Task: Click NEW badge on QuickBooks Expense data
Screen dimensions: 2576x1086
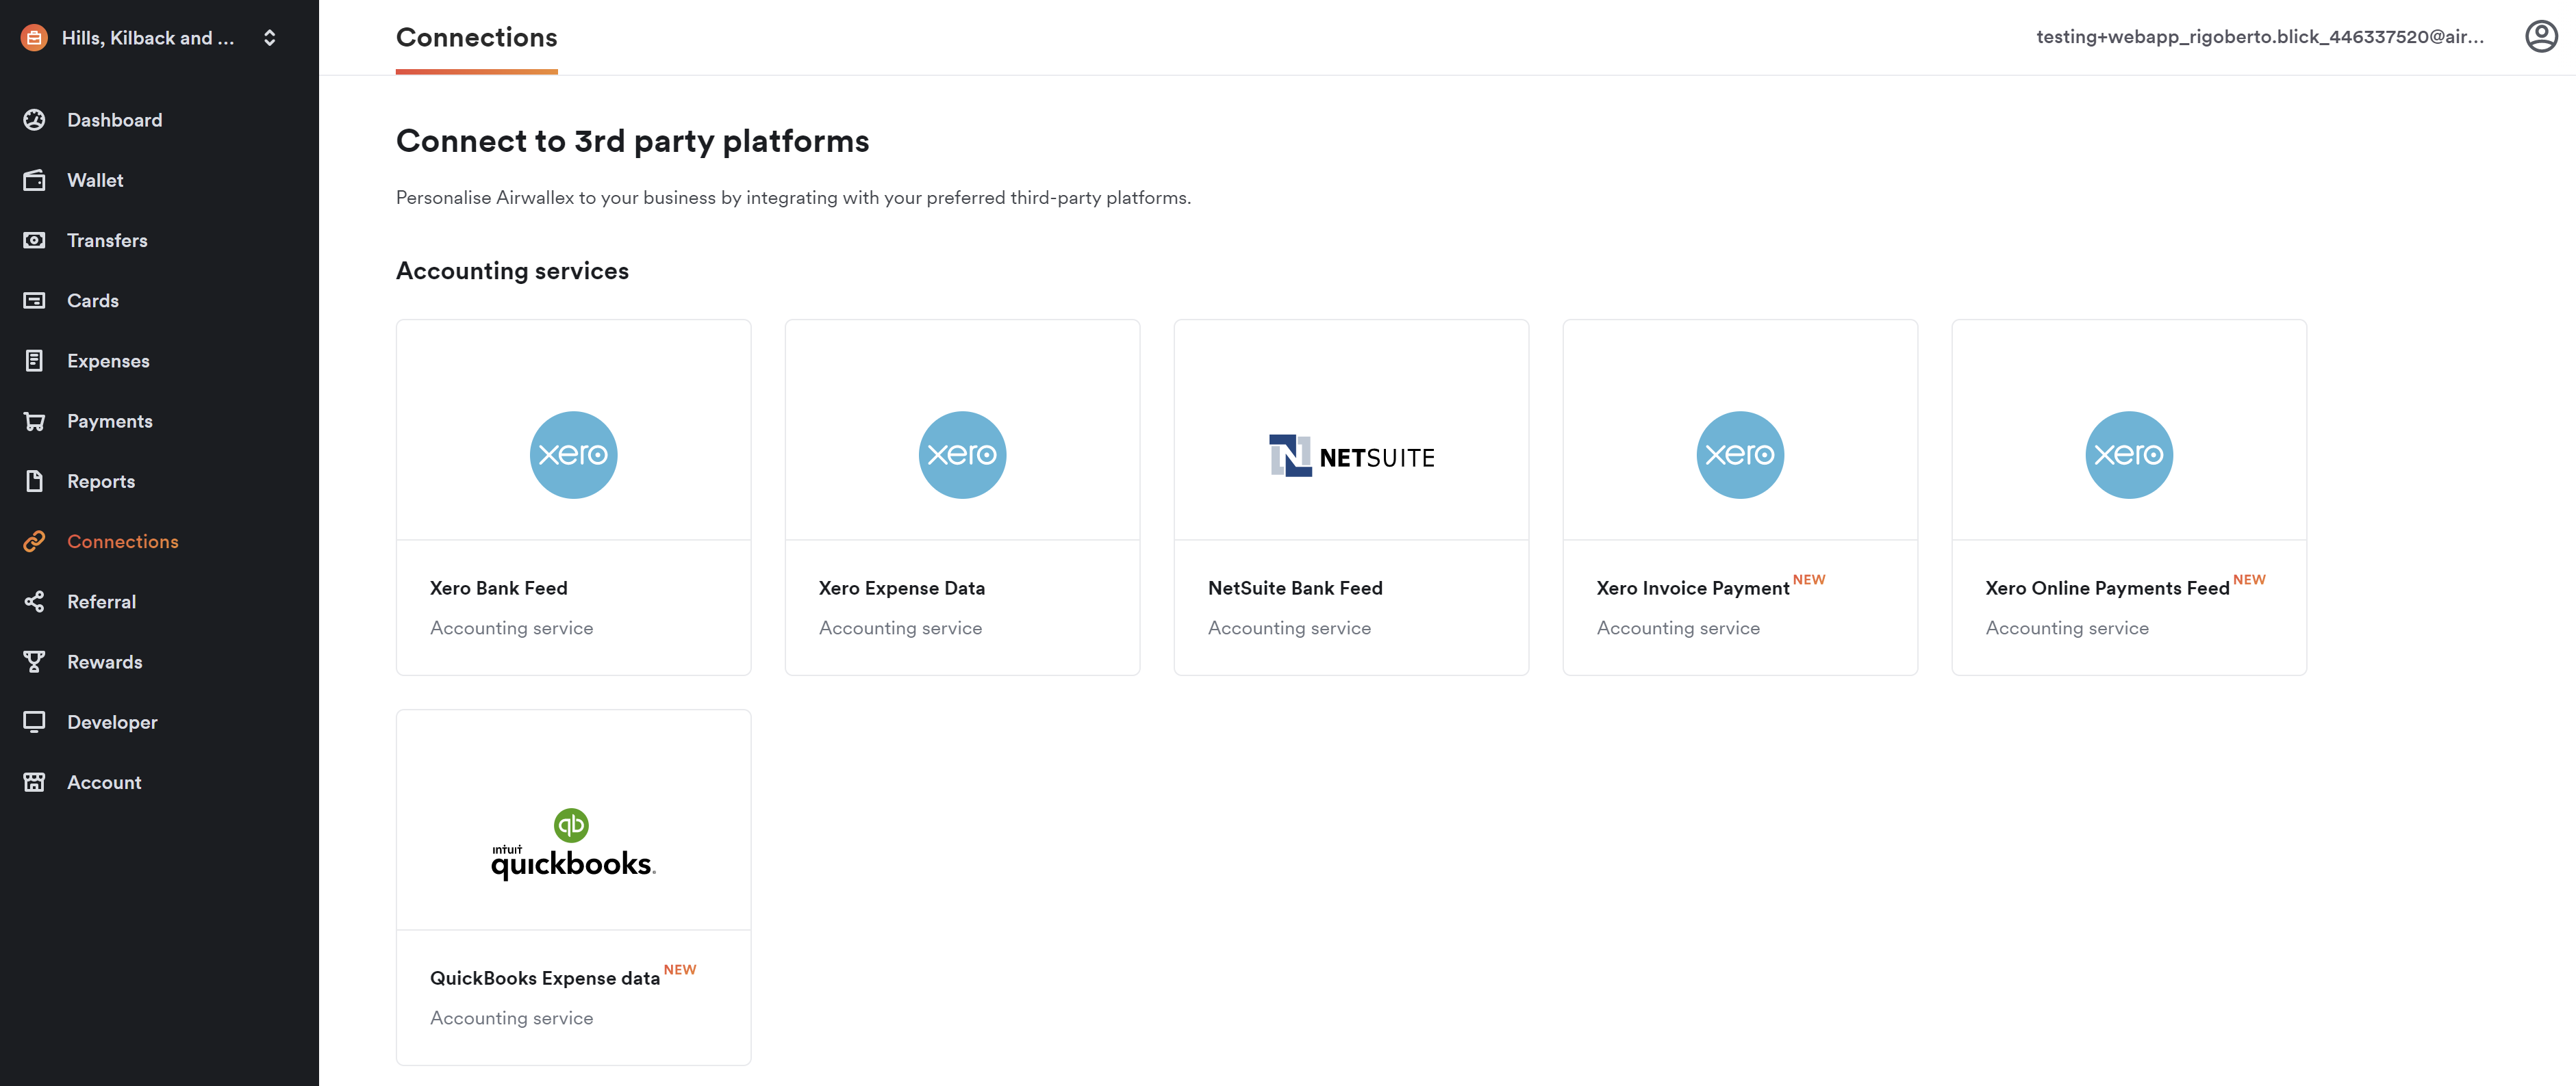Action: pos(679,969)
